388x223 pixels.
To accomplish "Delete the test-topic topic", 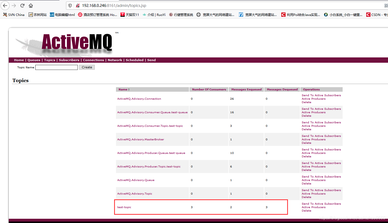I will 306,211.
